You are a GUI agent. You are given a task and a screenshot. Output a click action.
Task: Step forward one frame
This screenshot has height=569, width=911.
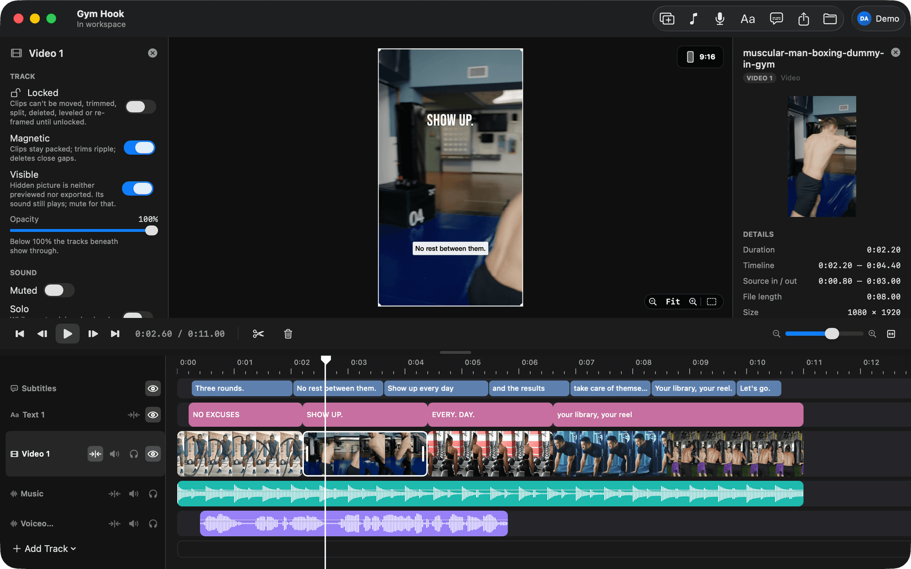[x=93, y=334]
